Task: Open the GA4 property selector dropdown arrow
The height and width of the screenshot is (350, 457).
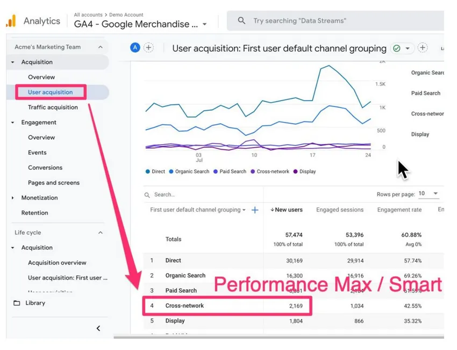Action: [x=205, y=24]
